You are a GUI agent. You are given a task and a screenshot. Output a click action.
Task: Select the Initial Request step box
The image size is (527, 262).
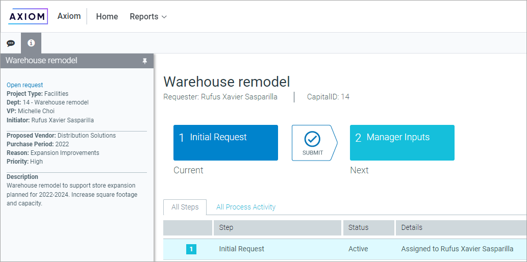[225, 143]
